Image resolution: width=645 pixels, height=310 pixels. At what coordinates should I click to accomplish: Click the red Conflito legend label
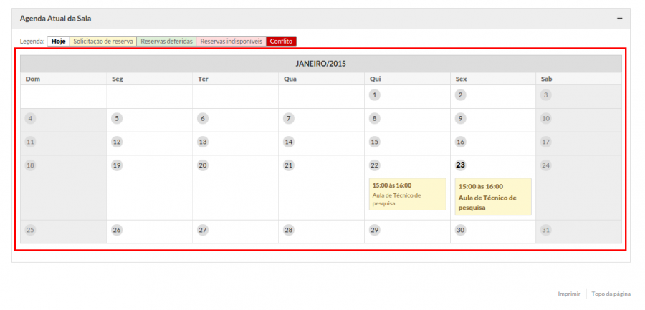282,42
